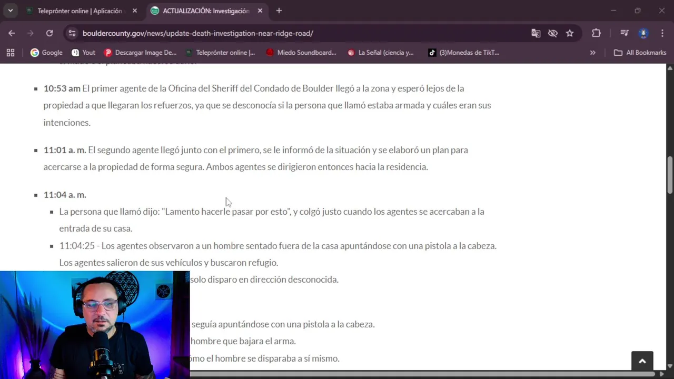This screenshot has height=379, width=674.
Task: Go forward to the next page
Action: [31, 33]
